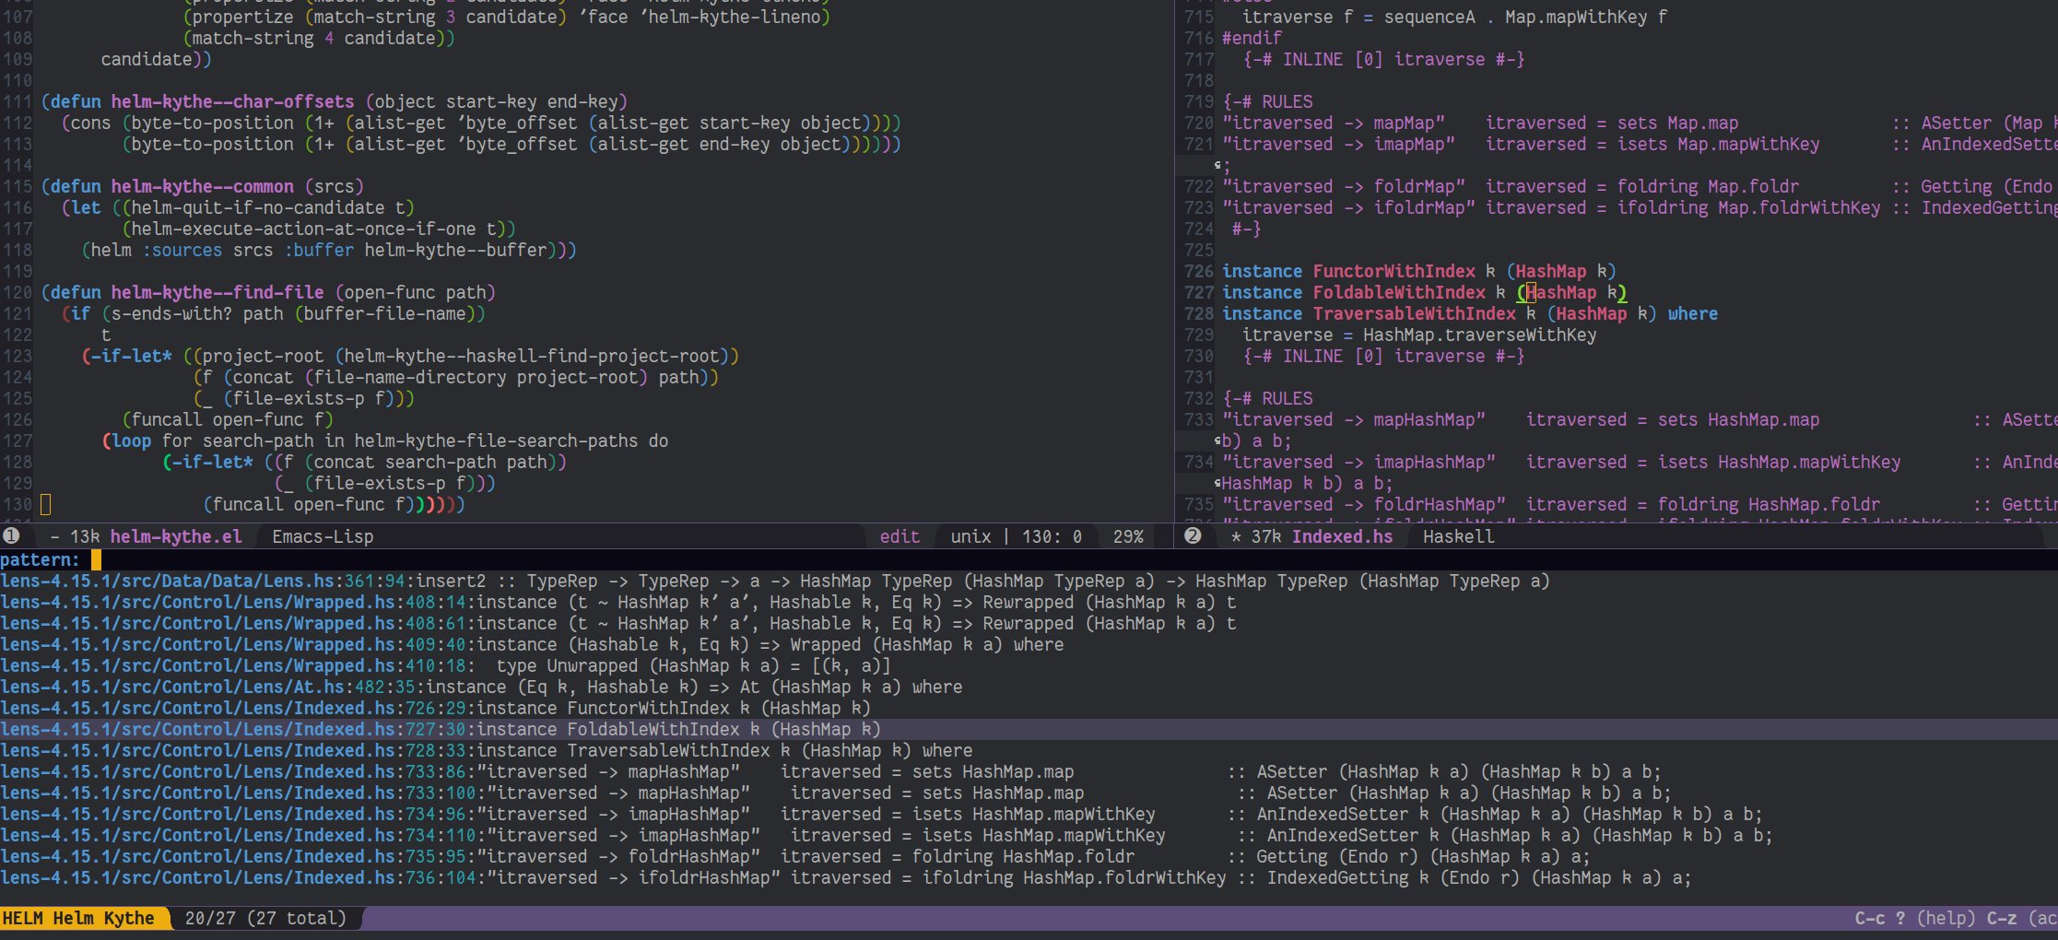Viewport: 2058px width, 940px height.
Task: Click the 29% position indicator
Action: (x=1128, y=536)
